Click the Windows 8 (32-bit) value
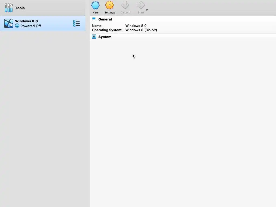The image size is (276, 207). 141,30
